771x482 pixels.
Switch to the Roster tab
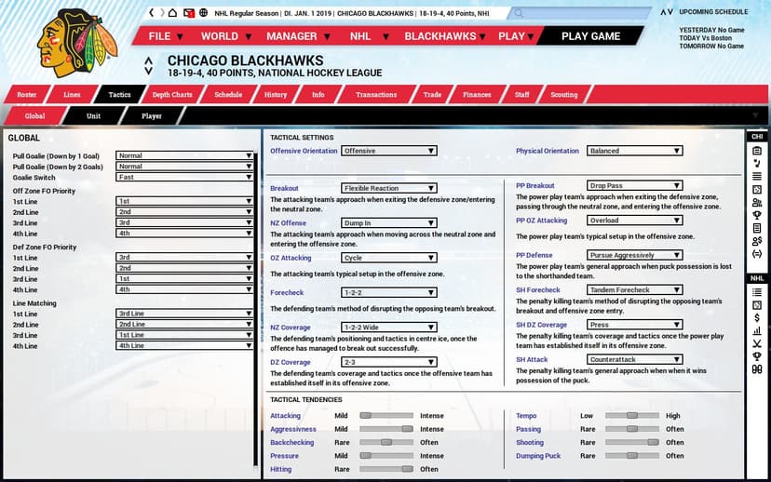pos(27,94)
